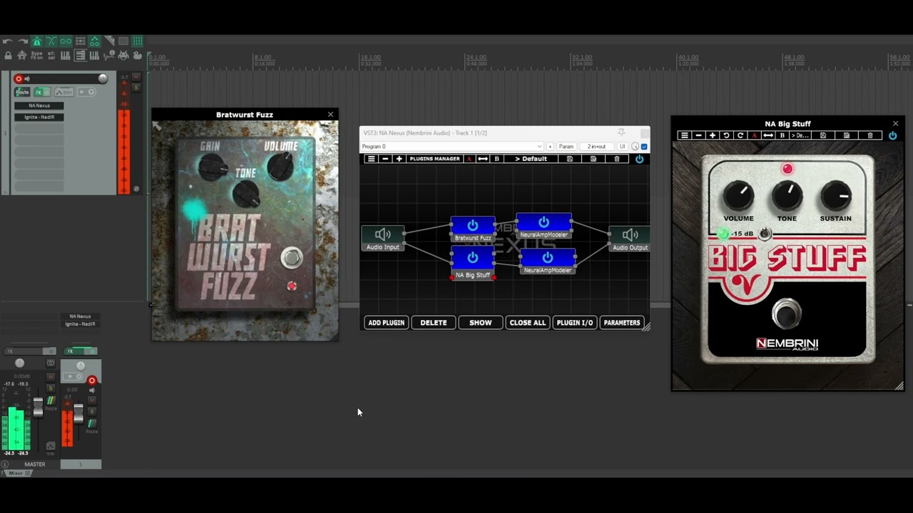The image size is (913, 513).
Task: Click the redo icon in NA Big Stuff
Action: coord(740,135)
